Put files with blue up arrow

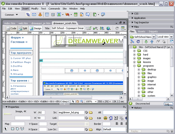152,42
